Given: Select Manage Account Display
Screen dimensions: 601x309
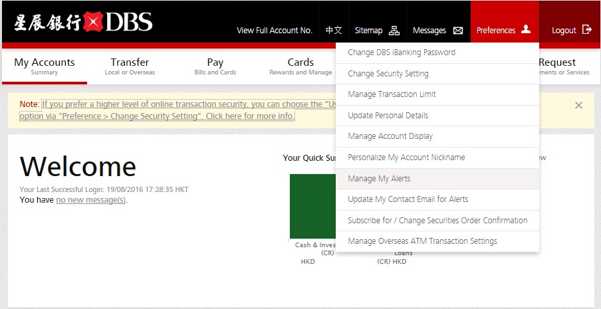Looking at the screenshot, I should [437, 136].
